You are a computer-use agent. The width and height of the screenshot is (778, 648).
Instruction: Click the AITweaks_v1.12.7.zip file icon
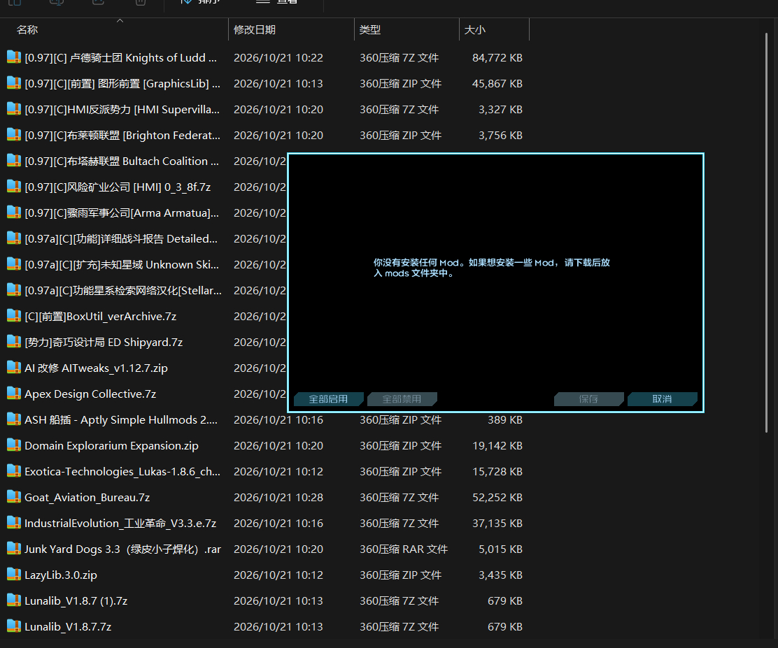coord(14,368)
